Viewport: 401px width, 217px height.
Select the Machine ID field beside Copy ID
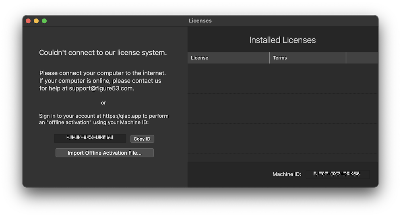click(x=90, y=138)
